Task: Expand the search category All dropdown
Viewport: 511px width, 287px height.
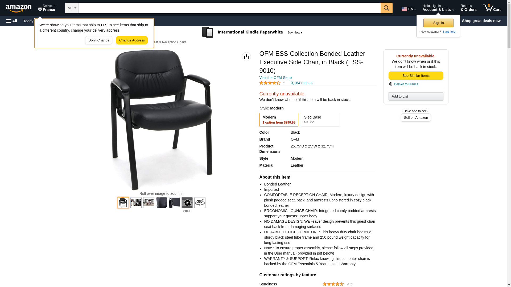Action: [x=72, y=8]
